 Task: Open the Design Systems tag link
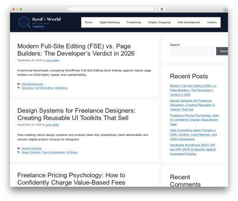(x=31, y=152)
